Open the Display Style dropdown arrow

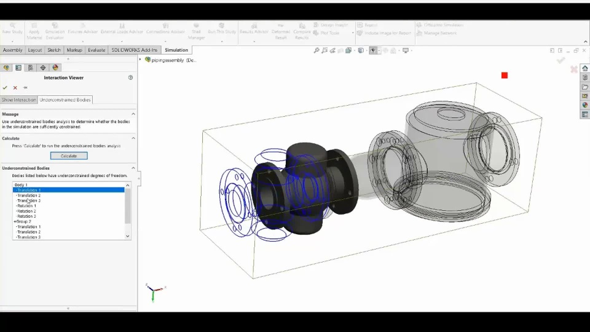[x=366, y=50]
